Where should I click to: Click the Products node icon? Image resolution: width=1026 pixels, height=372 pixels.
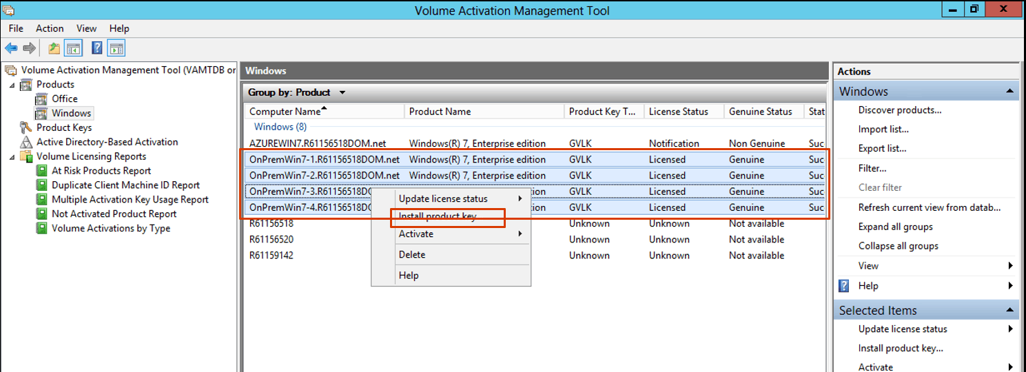pos(26,84)
